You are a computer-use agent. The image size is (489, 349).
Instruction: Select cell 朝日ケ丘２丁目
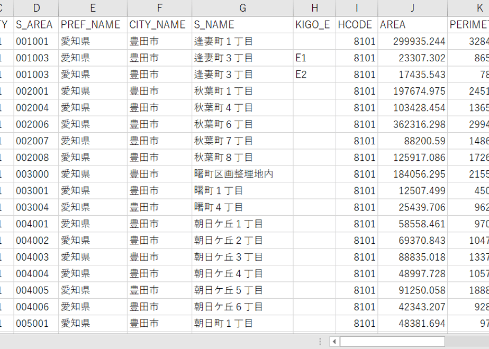click(x=242, y=240)
